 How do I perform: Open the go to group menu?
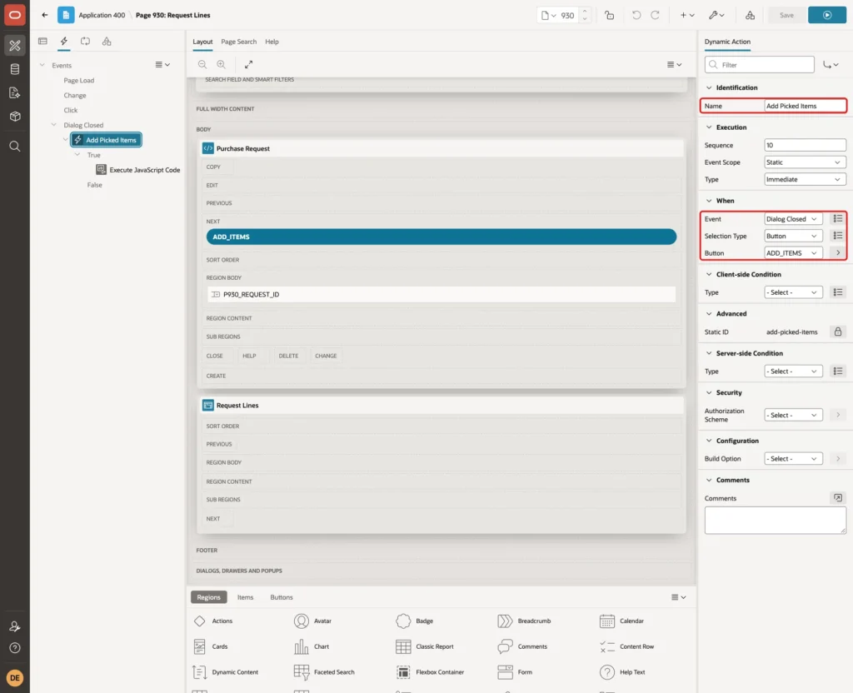831,65
